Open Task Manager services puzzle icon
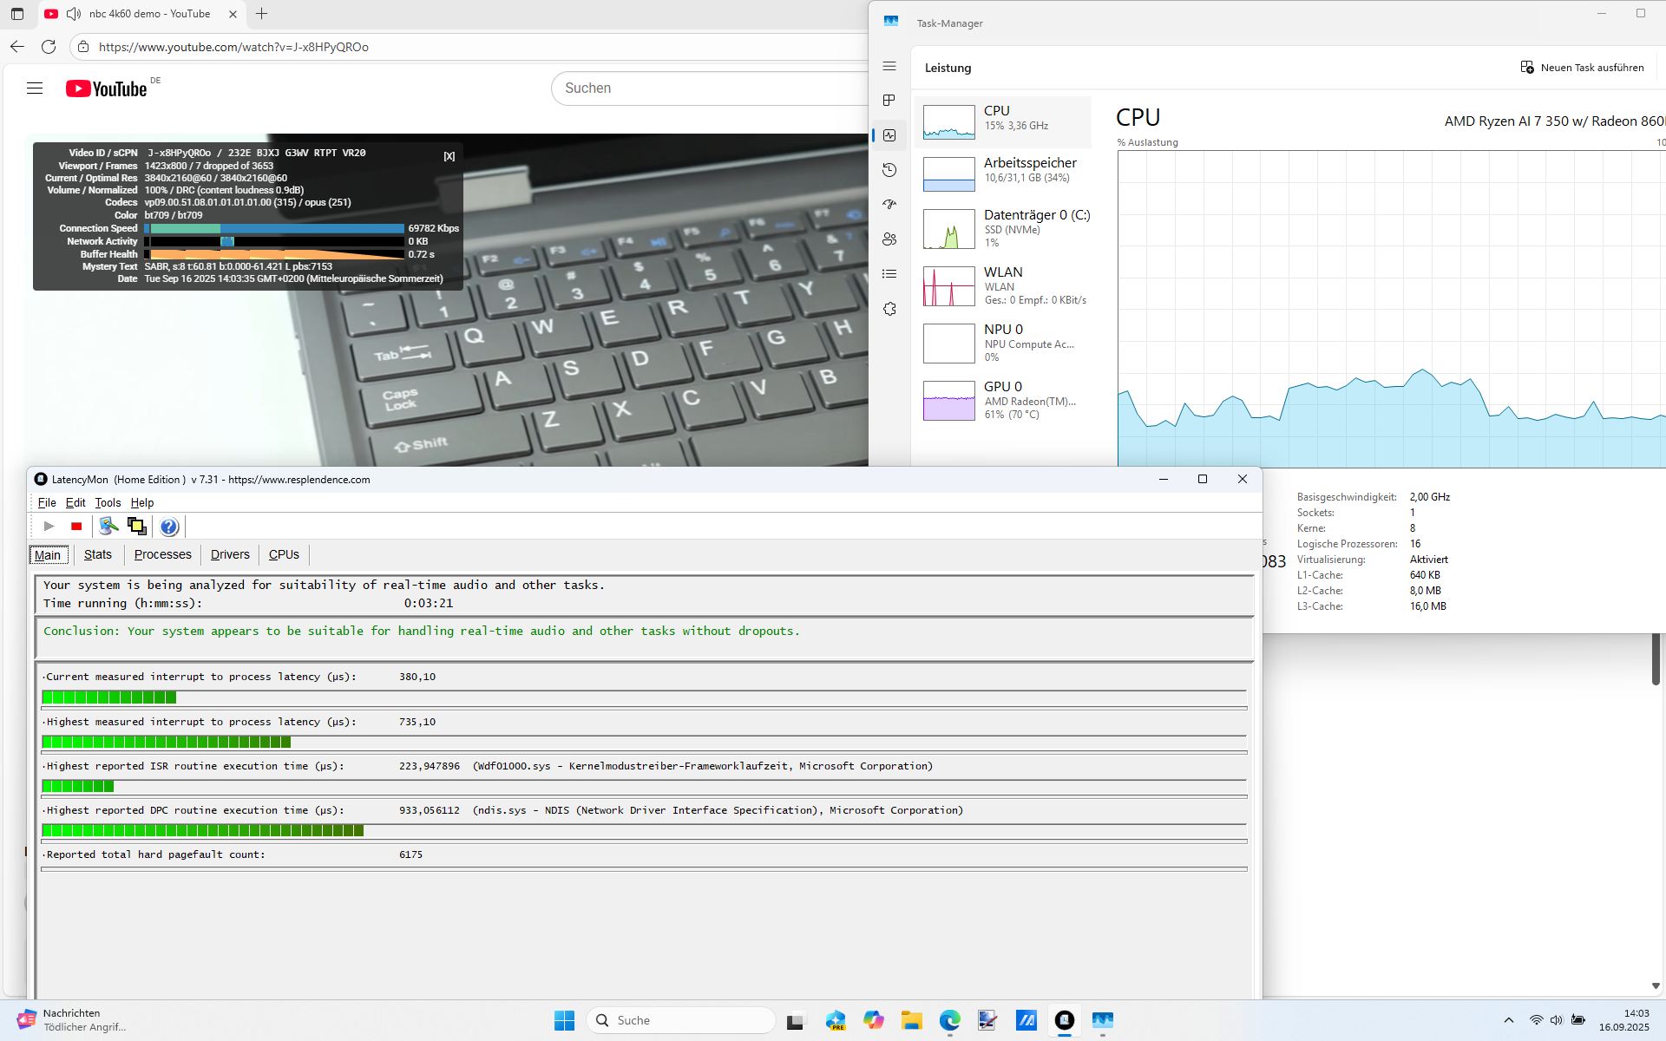 (x=889, y=309)
